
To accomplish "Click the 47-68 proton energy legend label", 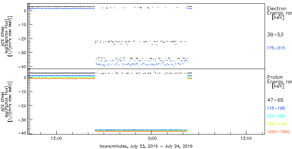I will 275,100.
